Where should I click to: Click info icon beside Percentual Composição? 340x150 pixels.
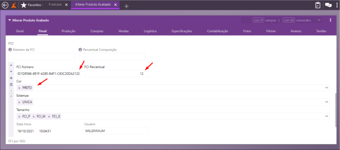[80, 49]
